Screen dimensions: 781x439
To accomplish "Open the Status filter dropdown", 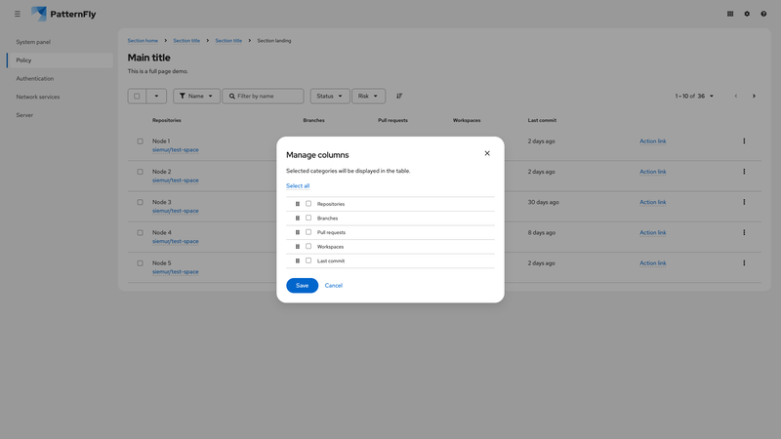I will tap(330, 96).
